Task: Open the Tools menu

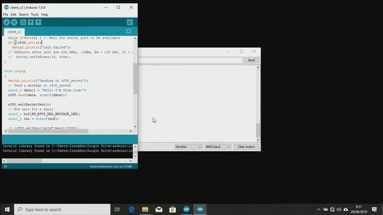Action: pos(35,14)
